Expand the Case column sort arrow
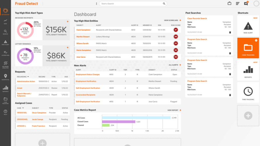Screen dimensions: 260x146 (x=23, y=108)
